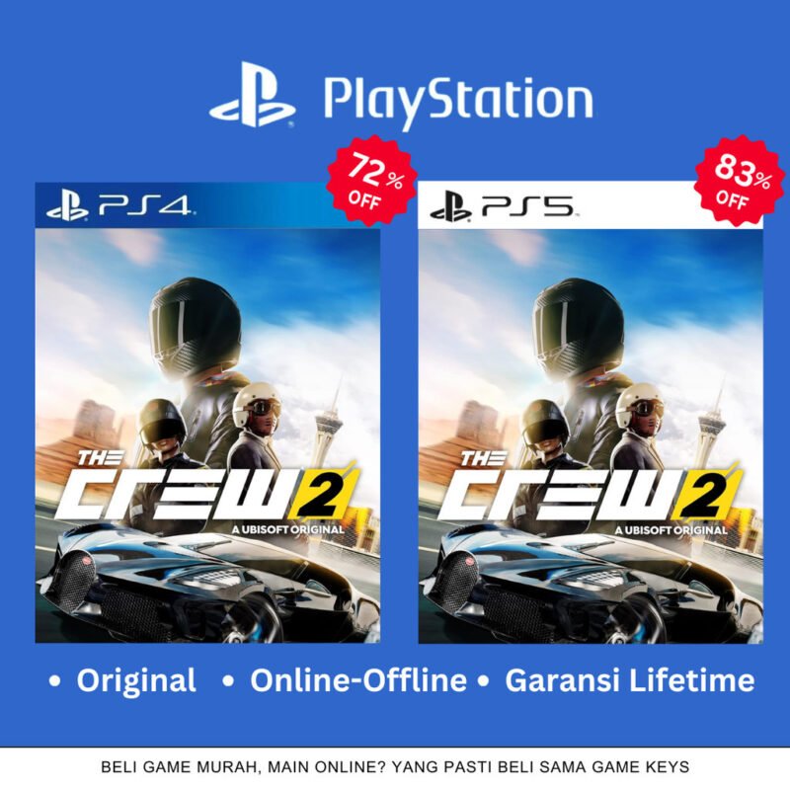This screenshot has width=790, height=790.
Task: Click the 'Beli game murah' footer tagline
Action: (395, 767)
